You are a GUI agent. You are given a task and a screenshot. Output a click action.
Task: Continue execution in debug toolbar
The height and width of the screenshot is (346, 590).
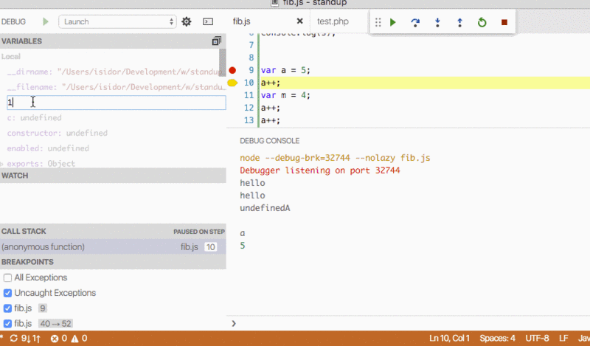(393, 22)
